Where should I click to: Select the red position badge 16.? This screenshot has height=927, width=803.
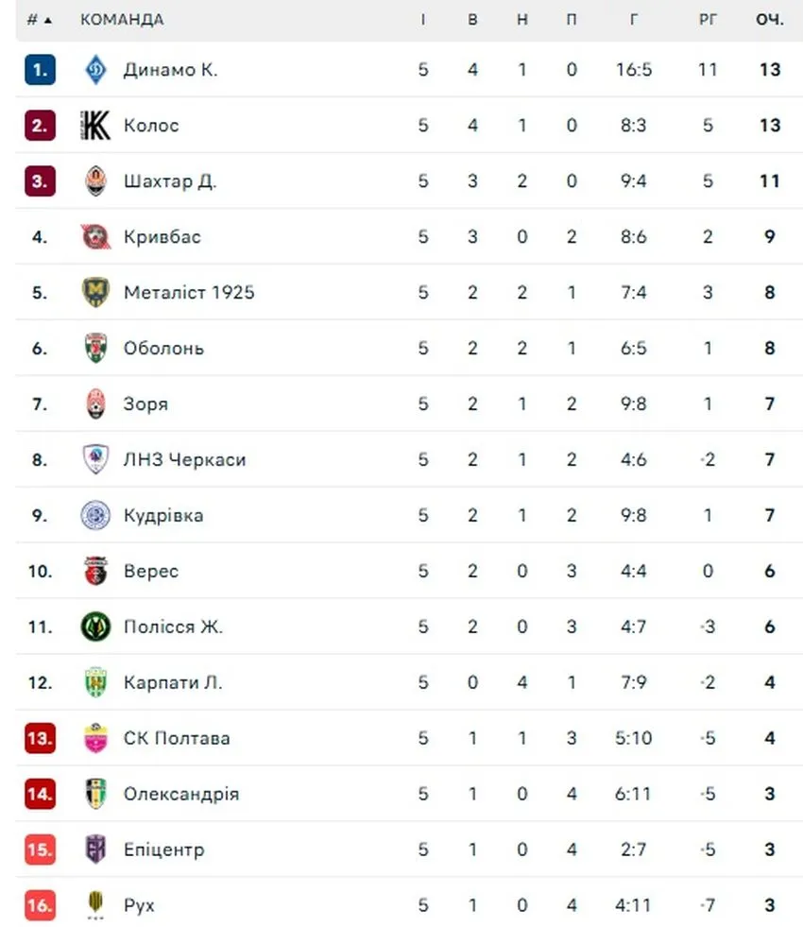(x=41, y=905)
